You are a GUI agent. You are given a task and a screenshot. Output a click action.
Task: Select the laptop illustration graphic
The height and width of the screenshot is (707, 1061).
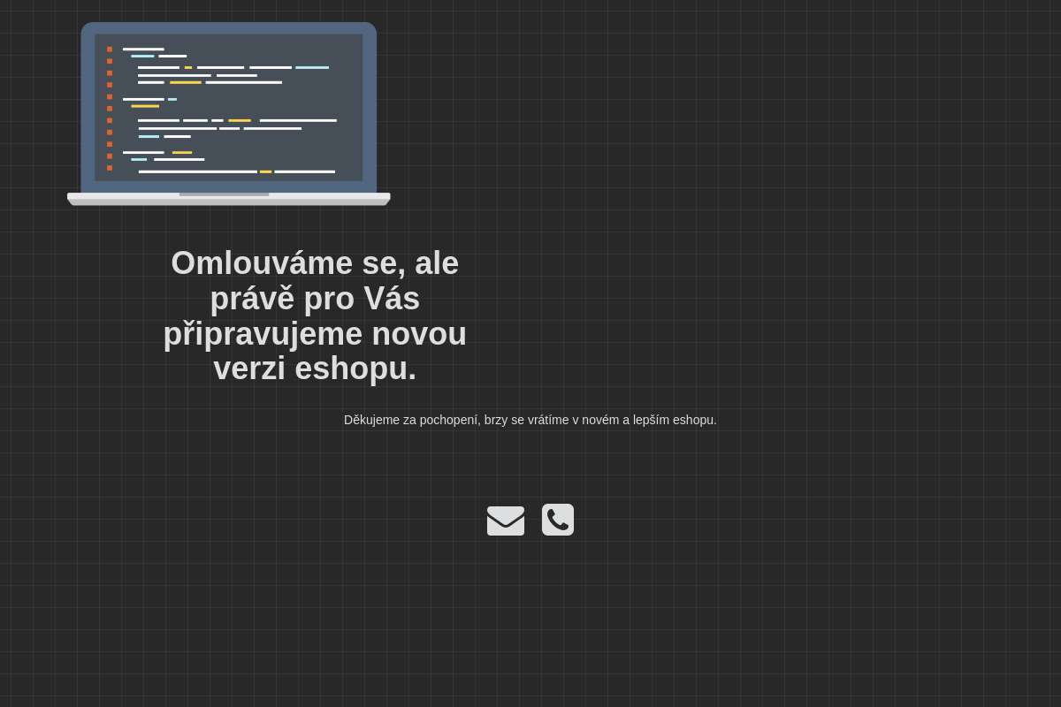pos(229,113)
